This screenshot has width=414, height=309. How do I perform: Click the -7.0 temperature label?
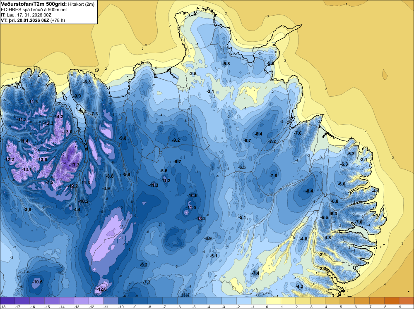tap(359, 222)
